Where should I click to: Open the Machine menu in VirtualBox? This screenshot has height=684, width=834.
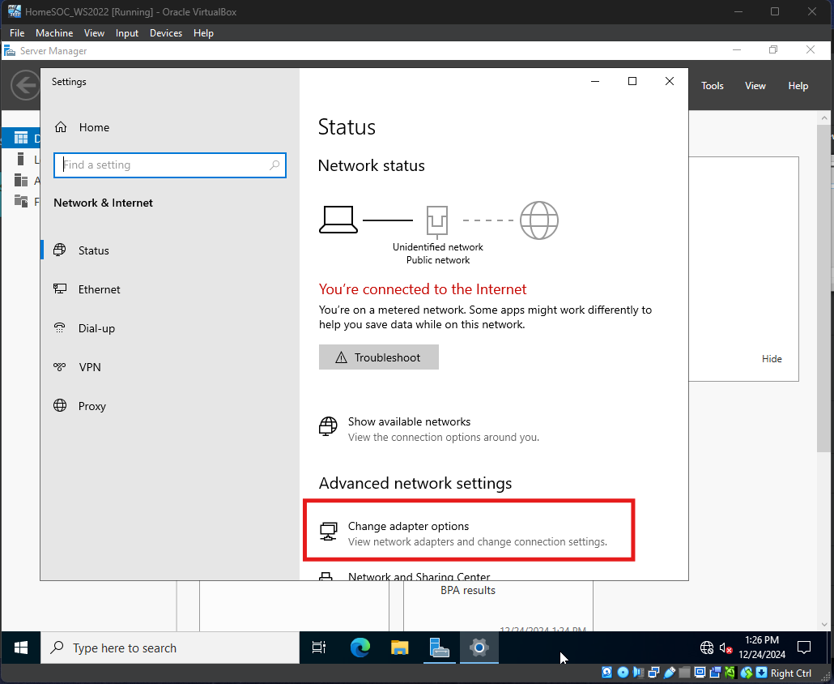54,33
